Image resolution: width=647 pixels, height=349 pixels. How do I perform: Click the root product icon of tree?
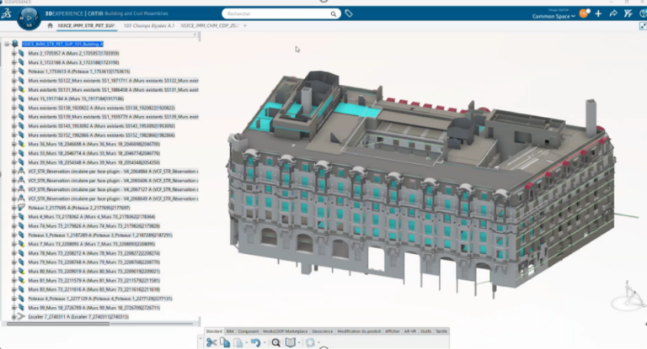(15, 44)
